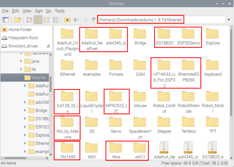Expand the java folder in tree
Viewport: 234px width, 167px height.
(x=21, y=61)
